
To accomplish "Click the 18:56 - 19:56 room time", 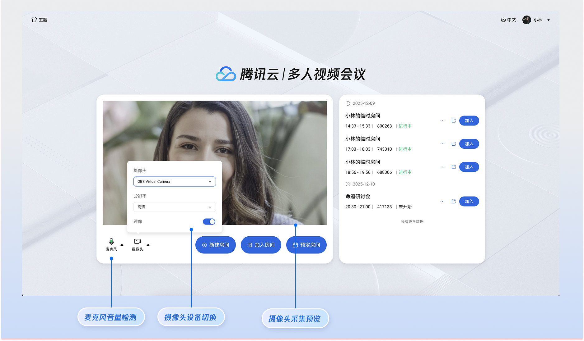I will [358, 172].
